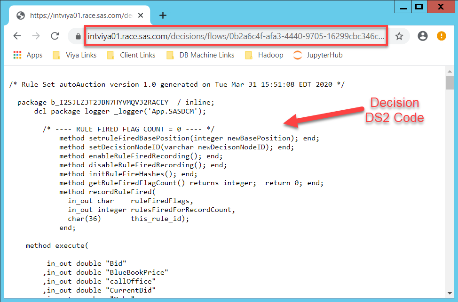Open the Hadoop bookmark folder
The height and width of the screenshot is (302, 458).
264,55
